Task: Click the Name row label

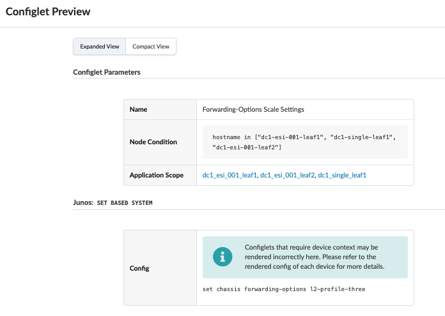Action: [139, 109]
